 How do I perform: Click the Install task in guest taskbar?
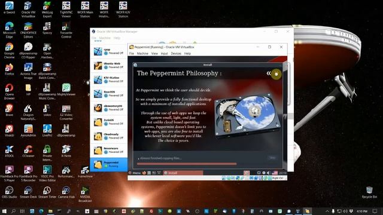183,173
